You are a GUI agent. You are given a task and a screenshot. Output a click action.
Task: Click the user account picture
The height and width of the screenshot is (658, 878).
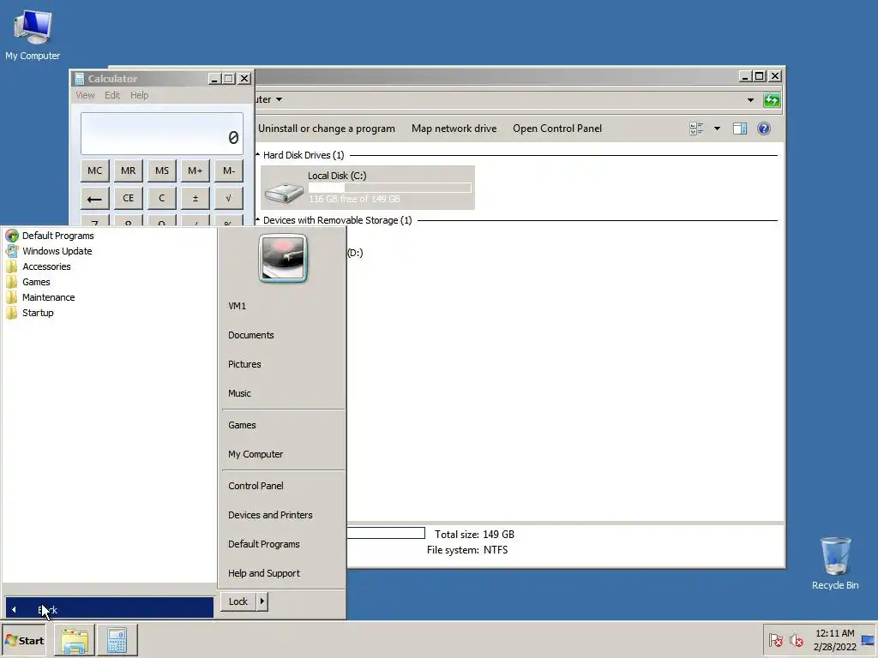click(283, 258)
